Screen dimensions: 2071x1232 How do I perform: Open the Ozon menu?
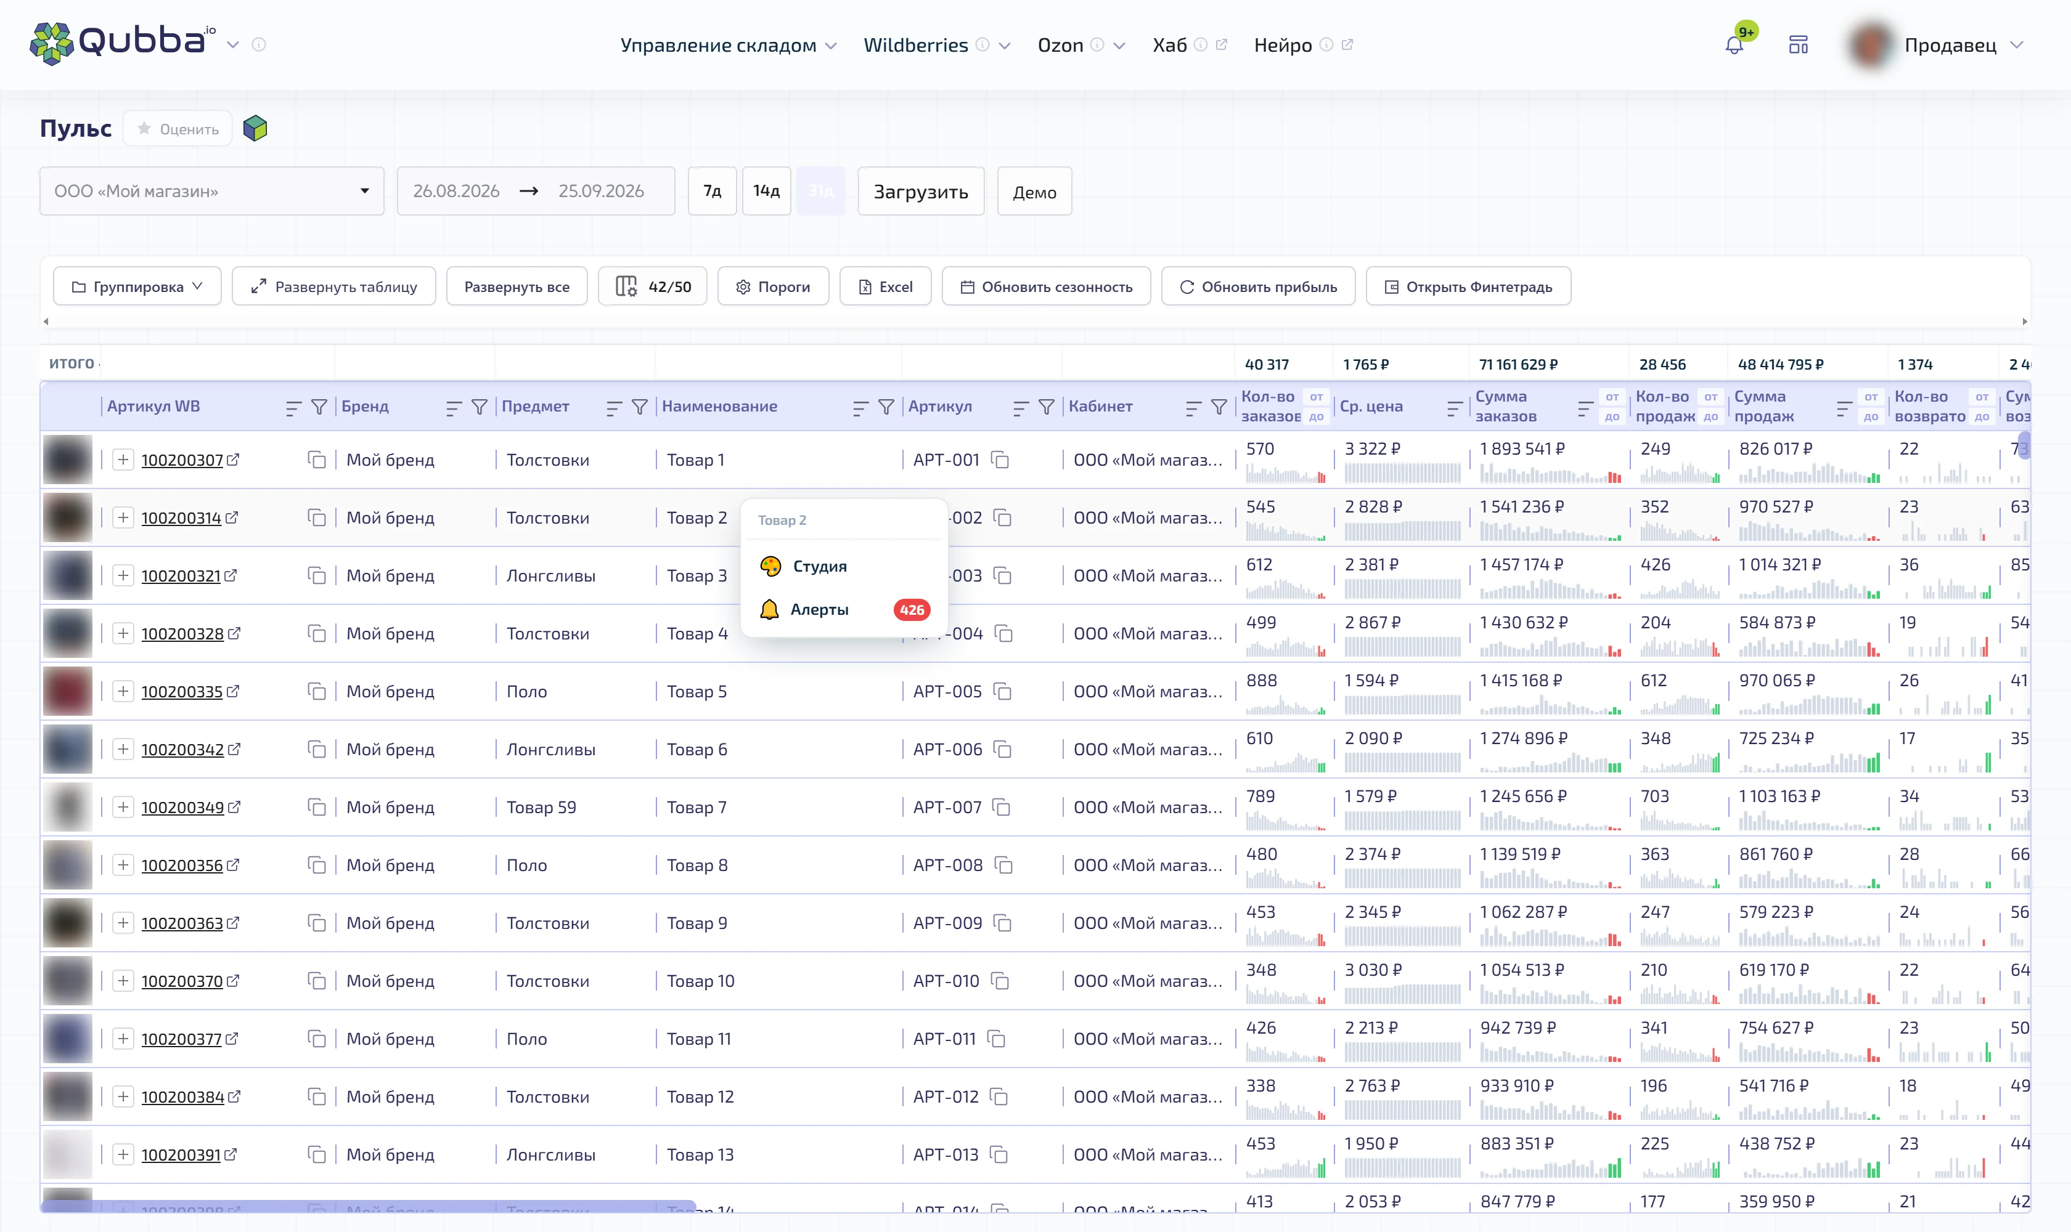click(1082, 45)
